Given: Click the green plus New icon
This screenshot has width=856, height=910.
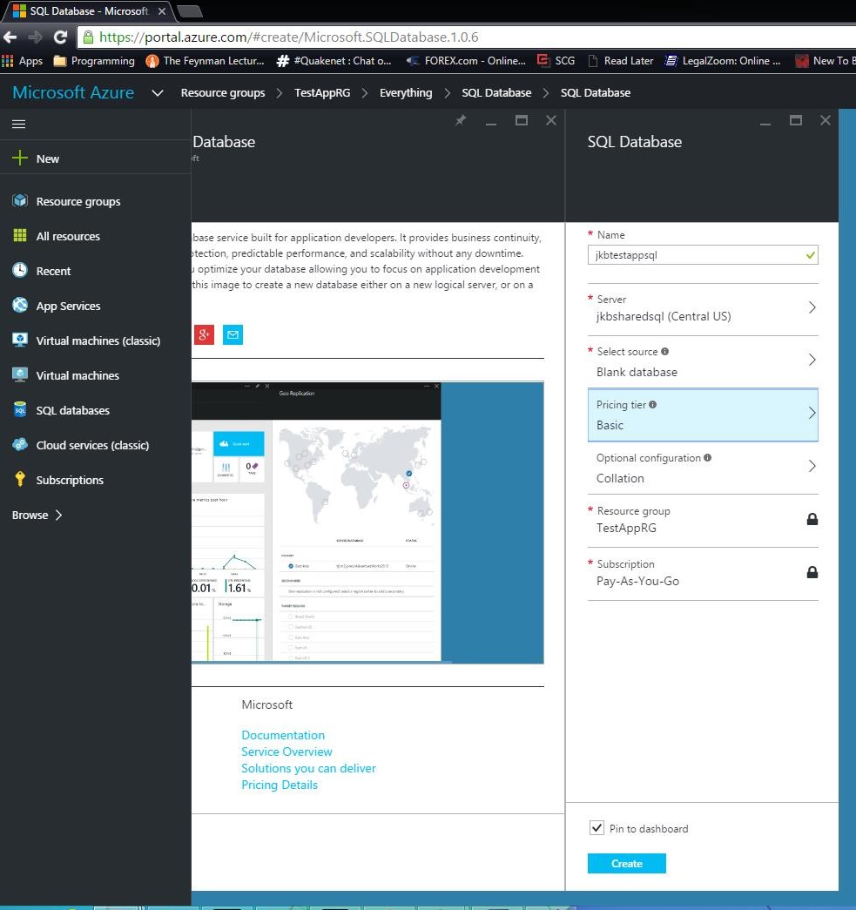Looking at the screenshot, I should click(x=20, y=158).
